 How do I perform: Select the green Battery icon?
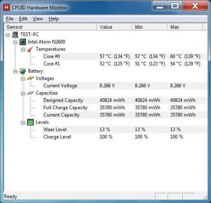(23, 71)
